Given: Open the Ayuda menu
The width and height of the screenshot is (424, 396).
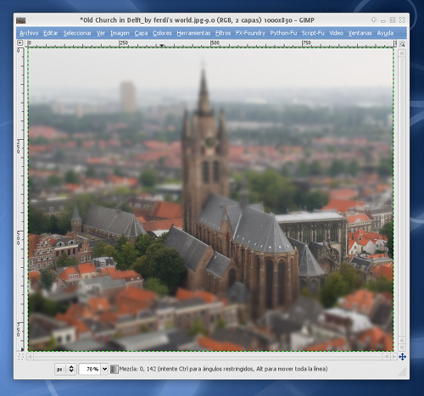Looking at the screenshot, I should pyautogui.click(x=385, y=33).
